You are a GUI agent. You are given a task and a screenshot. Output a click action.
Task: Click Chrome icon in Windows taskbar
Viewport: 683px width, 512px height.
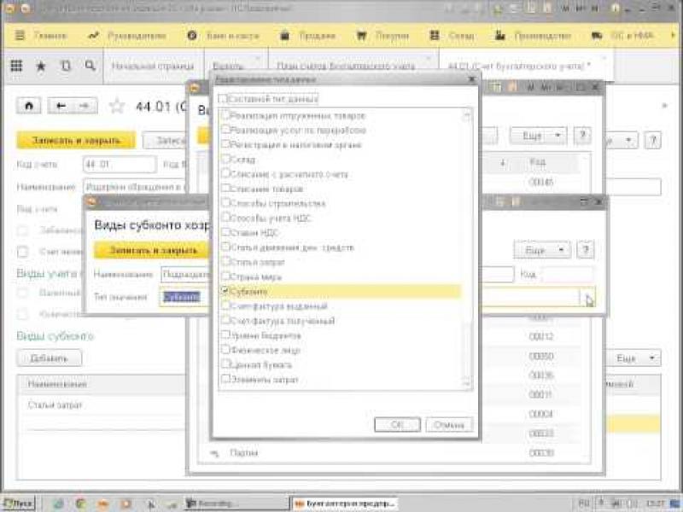(x=79, y=503)
